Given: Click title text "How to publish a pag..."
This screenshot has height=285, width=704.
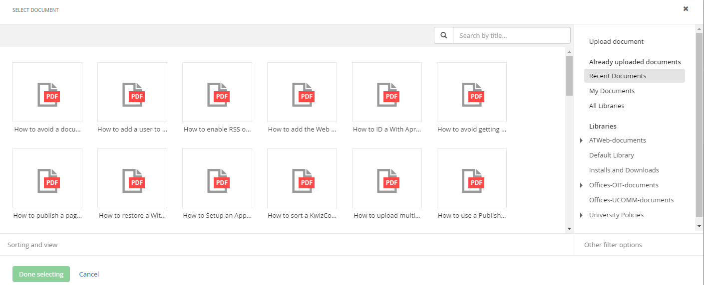Looking at the screenshot, I should [x=47, y=215].
